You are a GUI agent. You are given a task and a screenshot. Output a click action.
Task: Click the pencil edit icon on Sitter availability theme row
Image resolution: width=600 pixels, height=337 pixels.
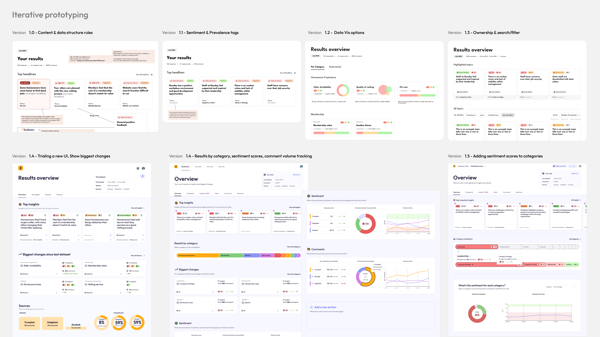click(56, 274)
